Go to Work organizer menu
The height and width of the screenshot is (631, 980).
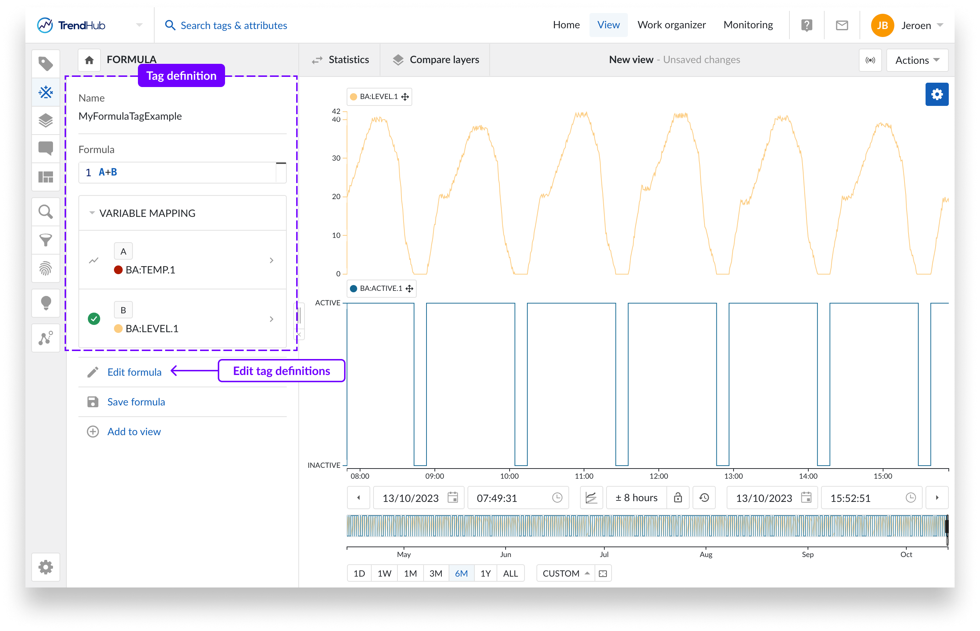671,25
